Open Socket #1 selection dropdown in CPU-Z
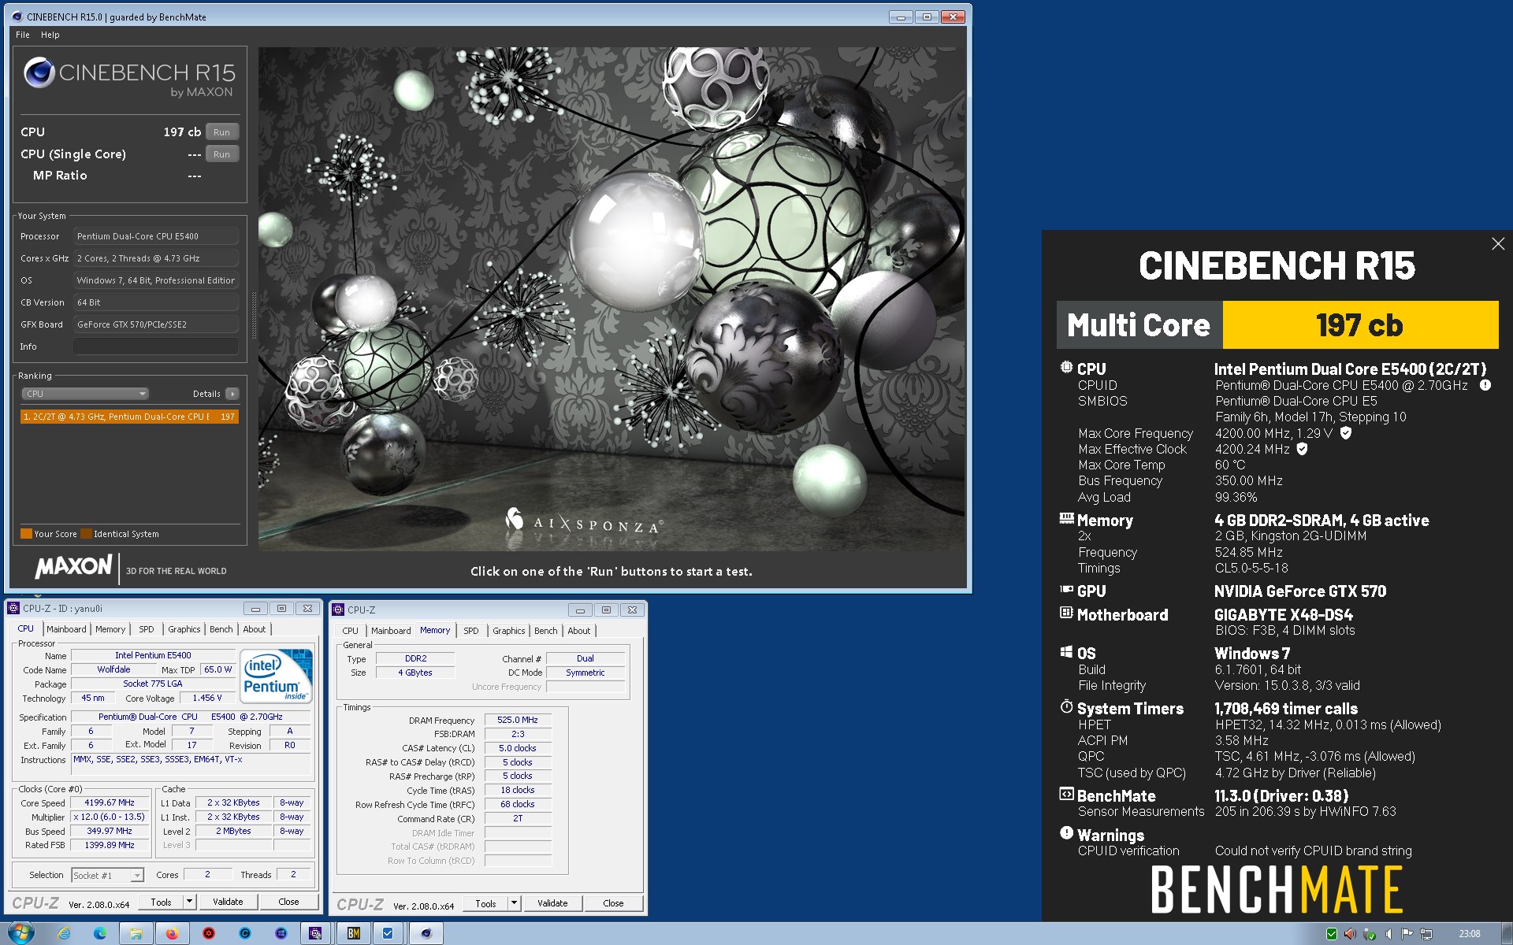1513x945 pixels. tap(107, 875)
